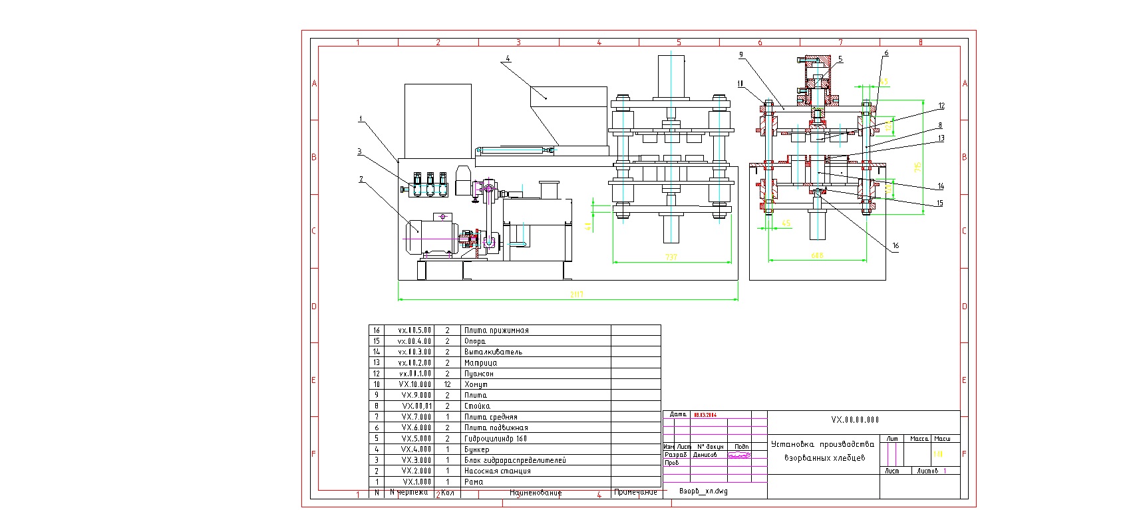
Task: Click the yellow scale value under 'Масш'
Action: pyautogui.click(x=938, y=455)
